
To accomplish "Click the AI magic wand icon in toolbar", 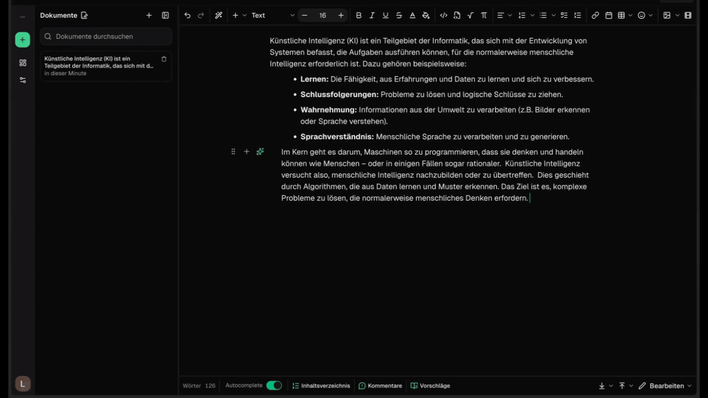I will tap(218, 15).
